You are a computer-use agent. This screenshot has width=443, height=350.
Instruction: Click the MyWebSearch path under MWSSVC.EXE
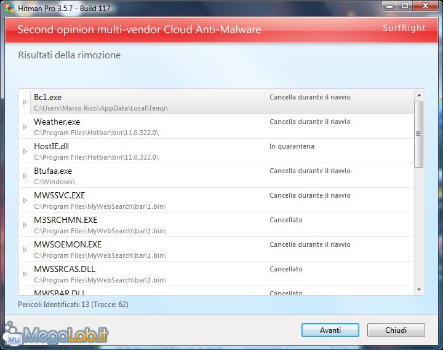[x=100, y=206]
